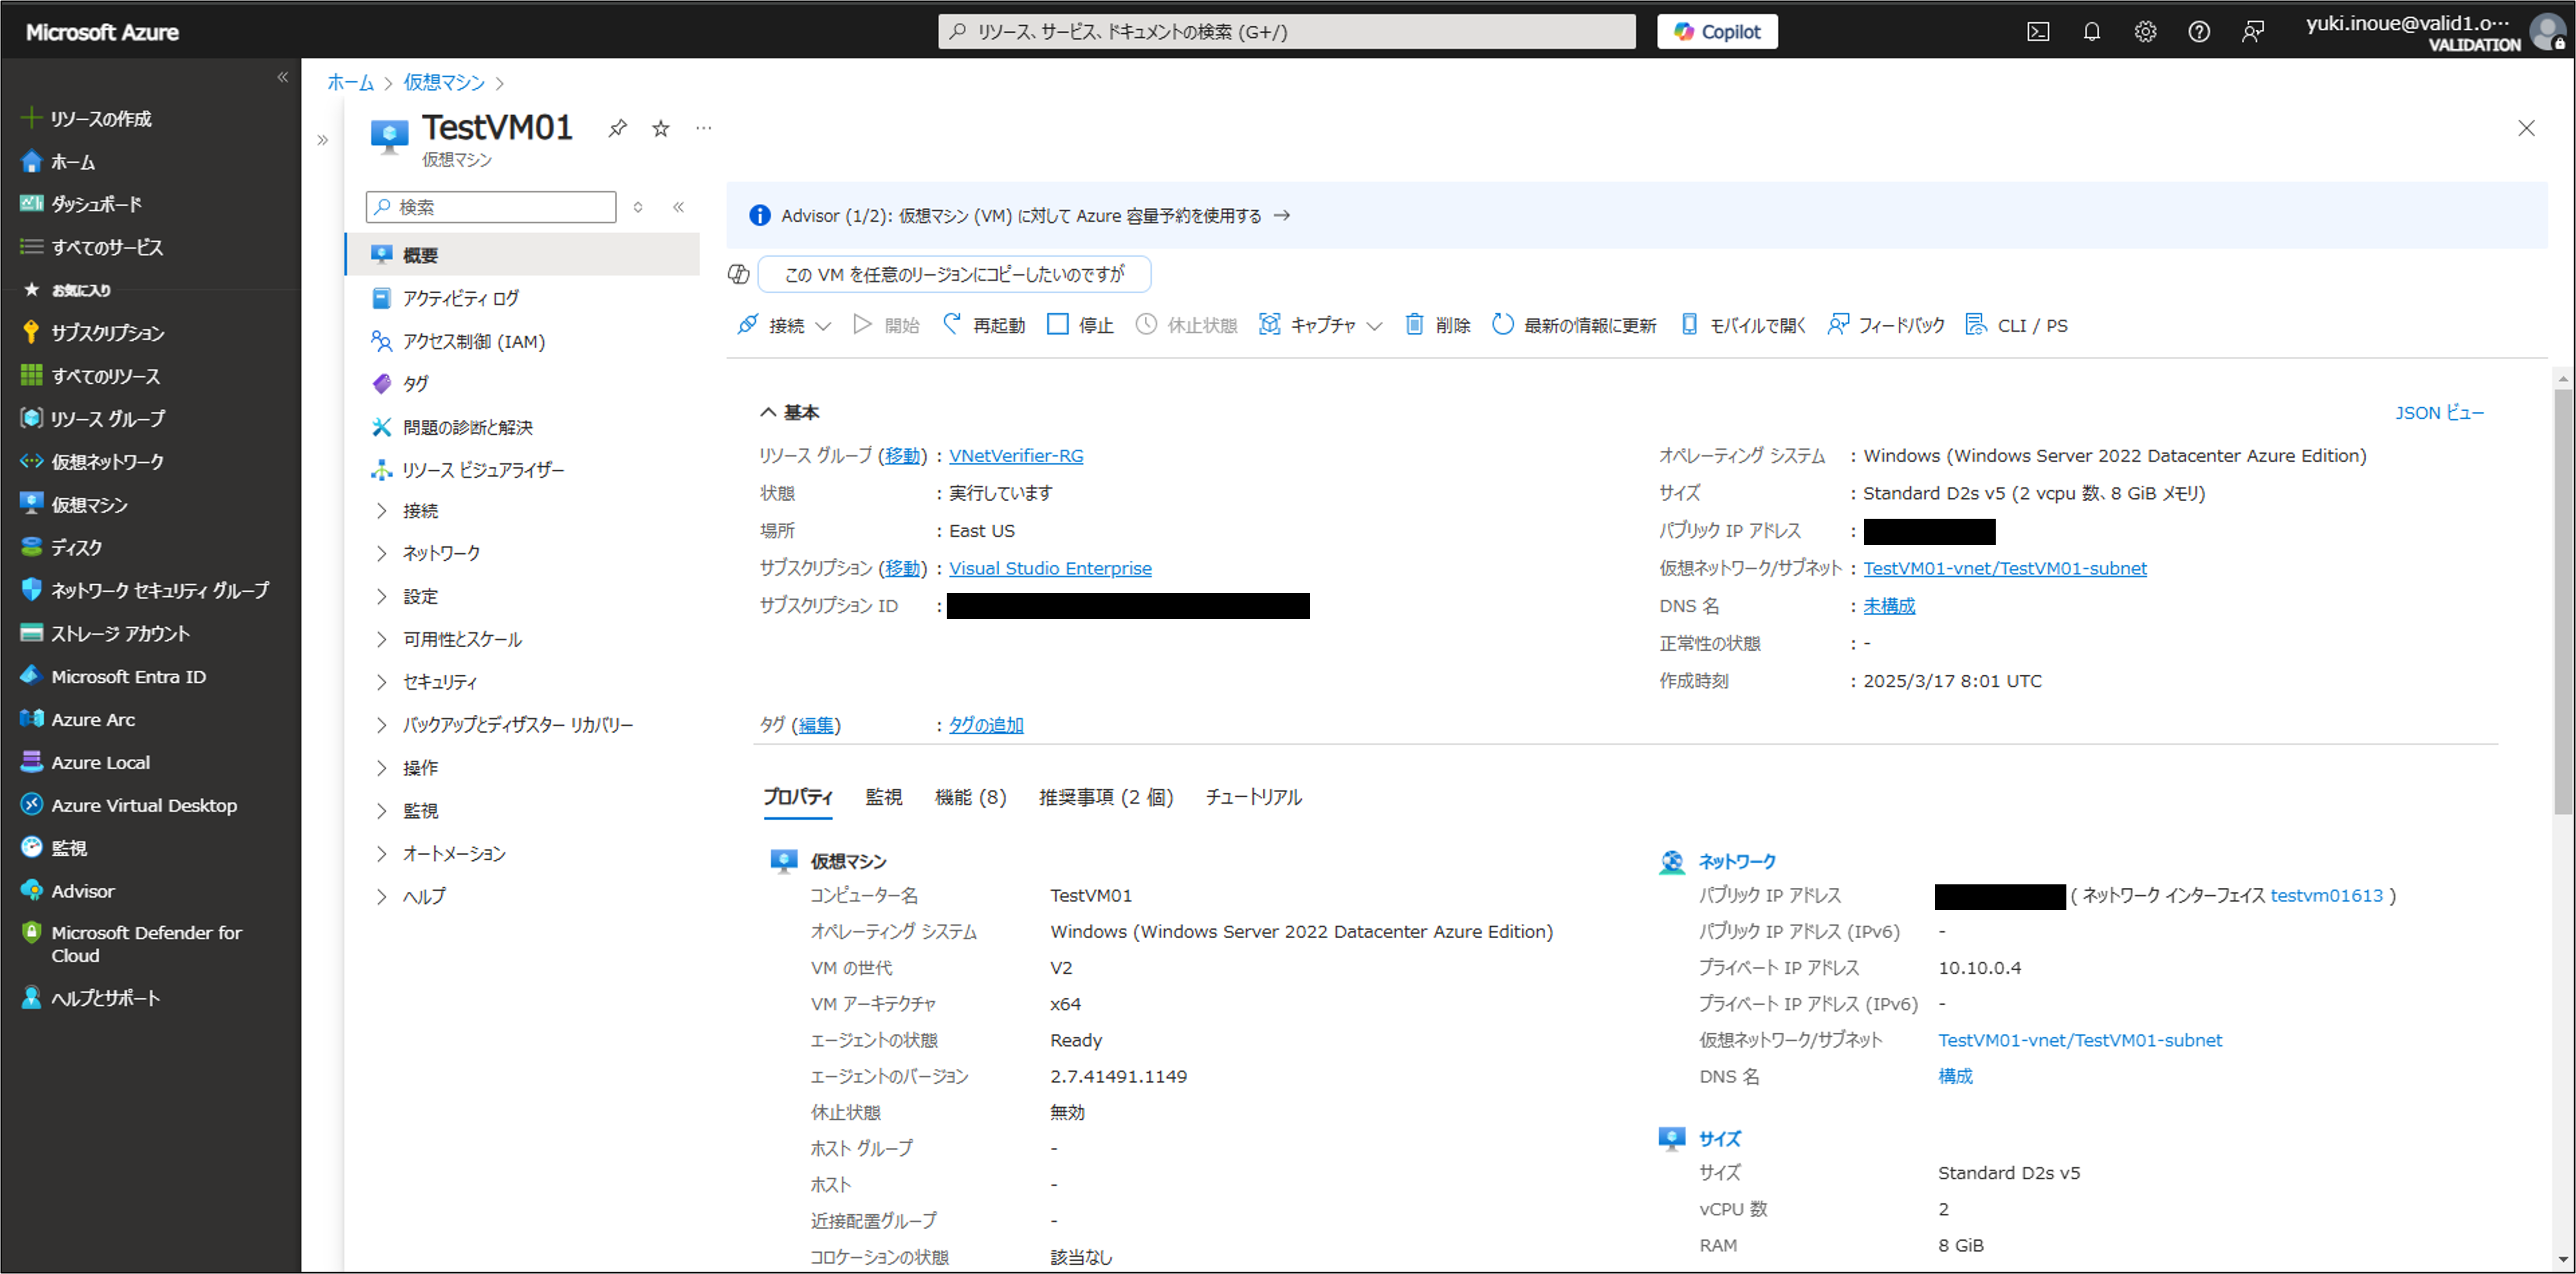The image size is (2576, 1274).
Task: Open Microsoft Entra ID in sidebar
Action: (x=113, y=676)
